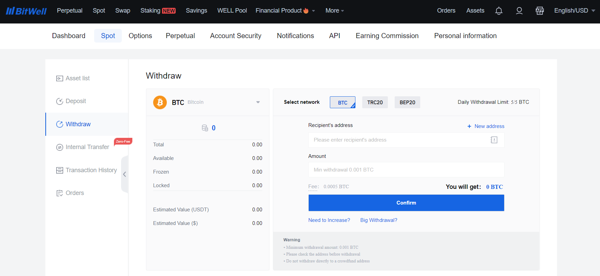Click the Orders sidebar icon
Image resolution: width=600 pixels, height=276 pixels.
[60, 193]
